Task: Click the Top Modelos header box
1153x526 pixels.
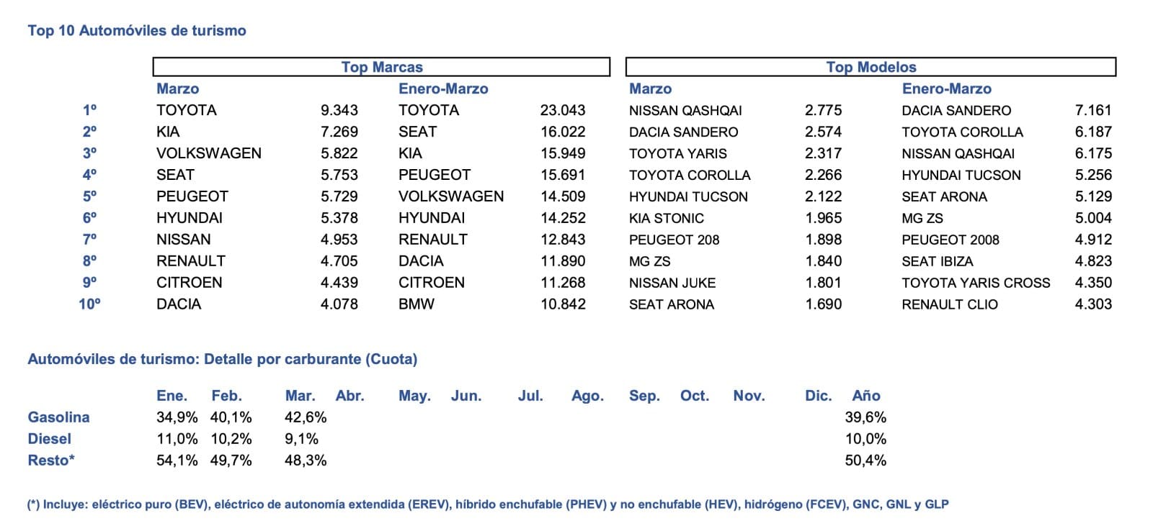Action: coord(871,67)
